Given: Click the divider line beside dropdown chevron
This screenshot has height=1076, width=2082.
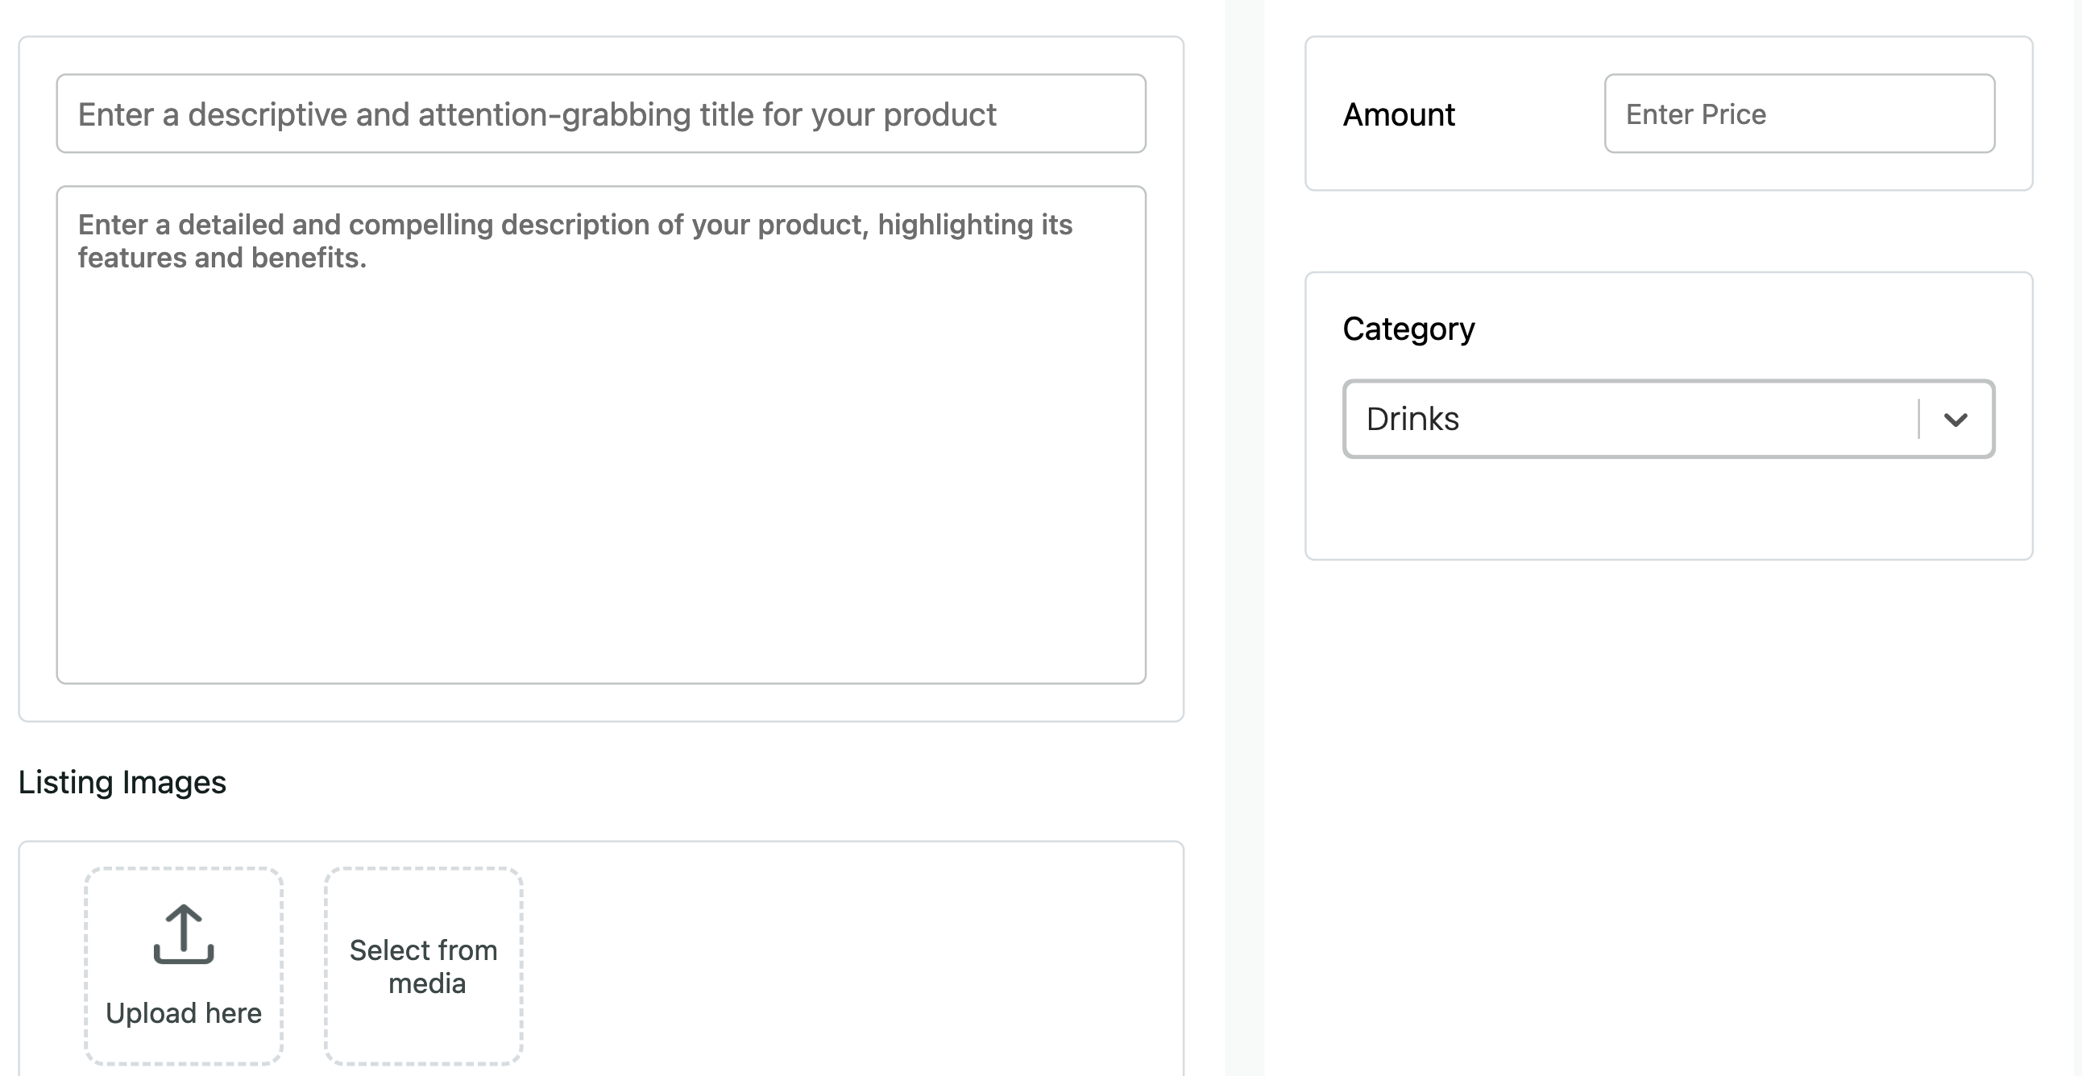Looking at the screenshot, I should point(1918,420).
